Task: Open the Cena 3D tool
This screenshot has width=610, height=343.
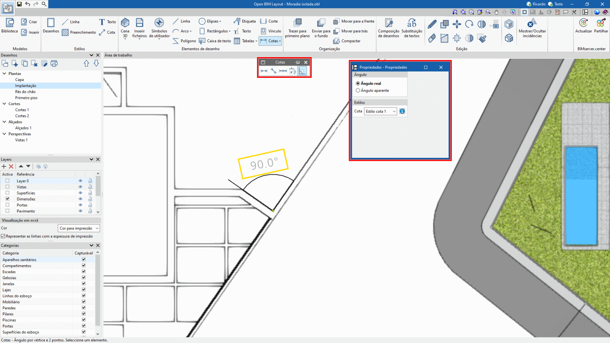Action: click(125, 28)
